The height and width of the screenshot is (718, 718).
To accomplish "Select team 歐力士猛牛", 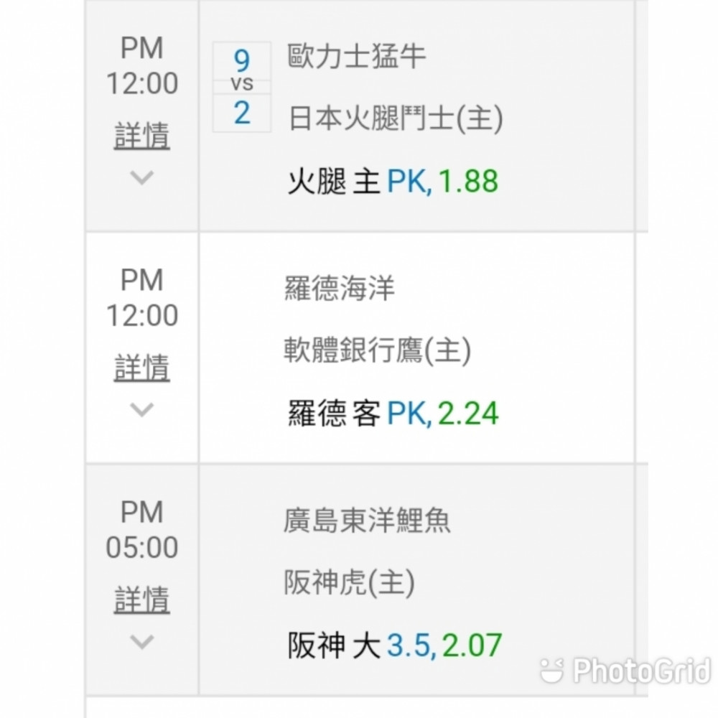I will (x=357, y=56).
